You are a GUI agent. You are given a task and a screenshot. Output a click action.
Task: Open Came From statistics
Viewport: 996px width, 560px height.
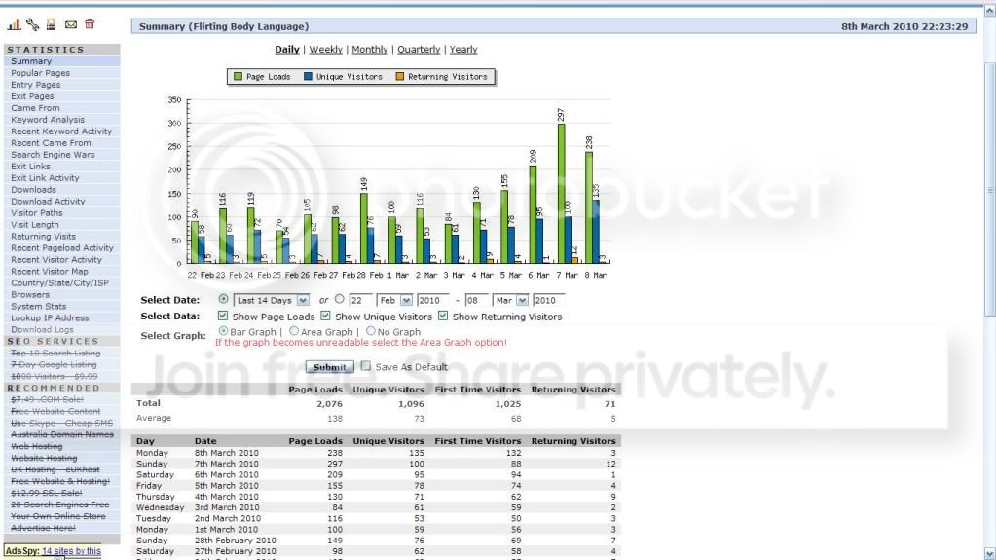coord(35,108)
